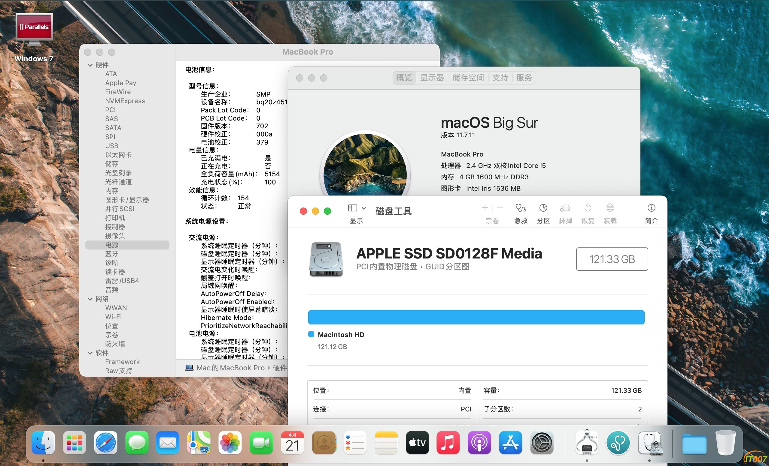769x466 pixels.
Task: Open Safari from the Dock
Action: click(105, 443)
